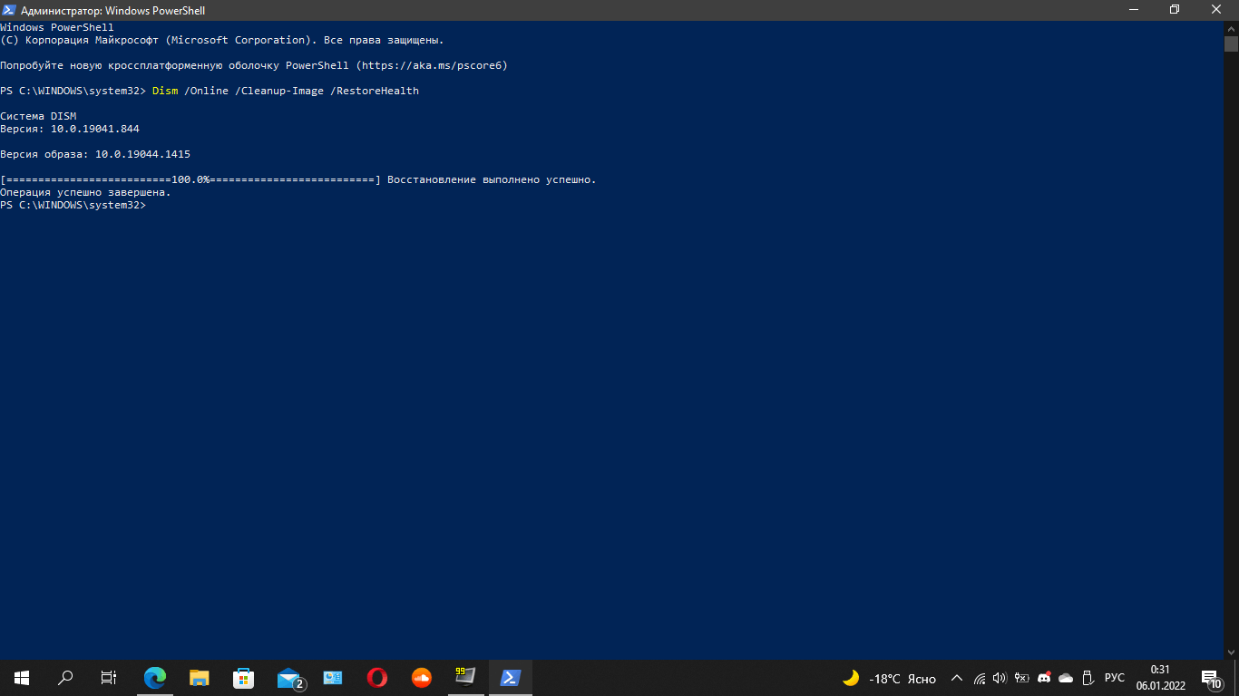
Task: Open Discord tray icon
Action: point(1044,678)
